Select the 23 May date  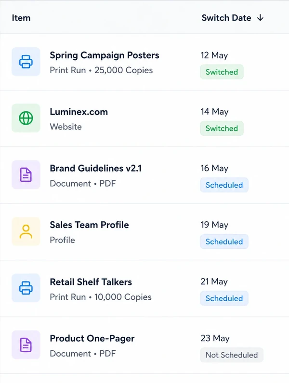(215, 338)
